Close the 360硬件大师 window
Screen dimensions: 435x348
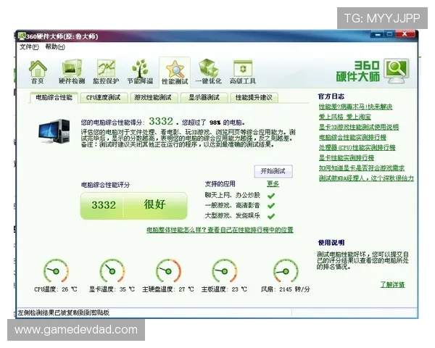(405, 34)
